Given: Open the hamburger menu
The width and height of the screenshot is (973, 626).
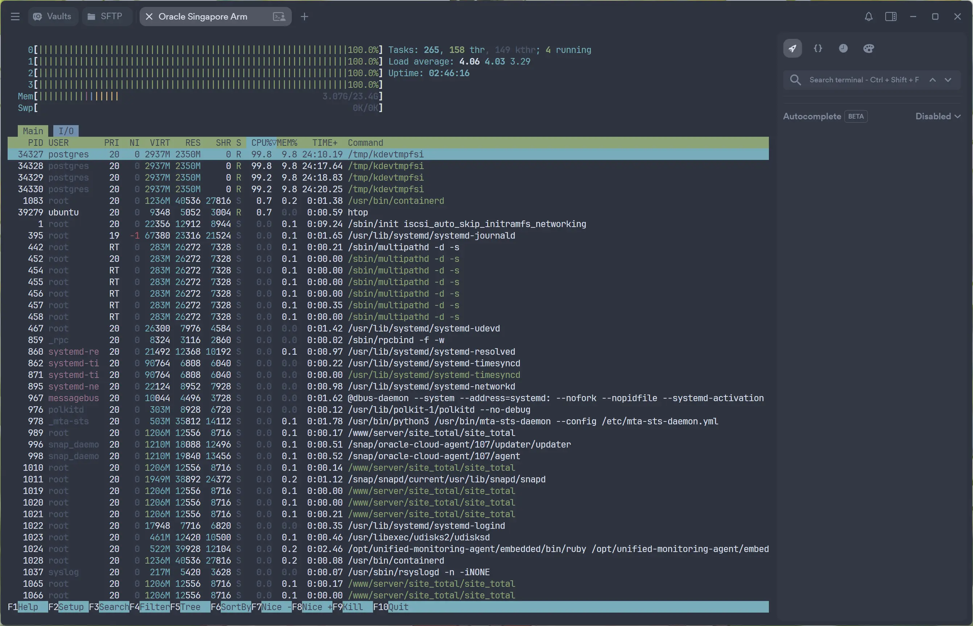Looking at the screenshot, I should (15, 17).
